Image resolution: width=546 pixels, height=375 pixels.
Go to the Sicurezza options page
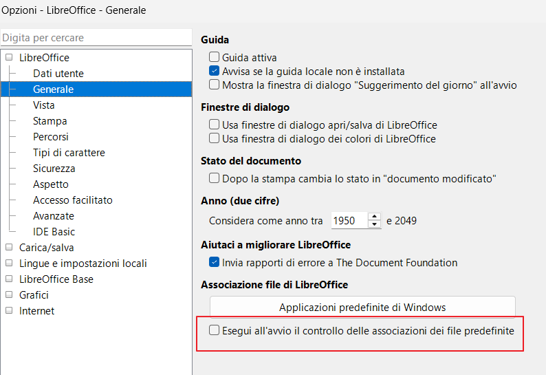(54, 169)
